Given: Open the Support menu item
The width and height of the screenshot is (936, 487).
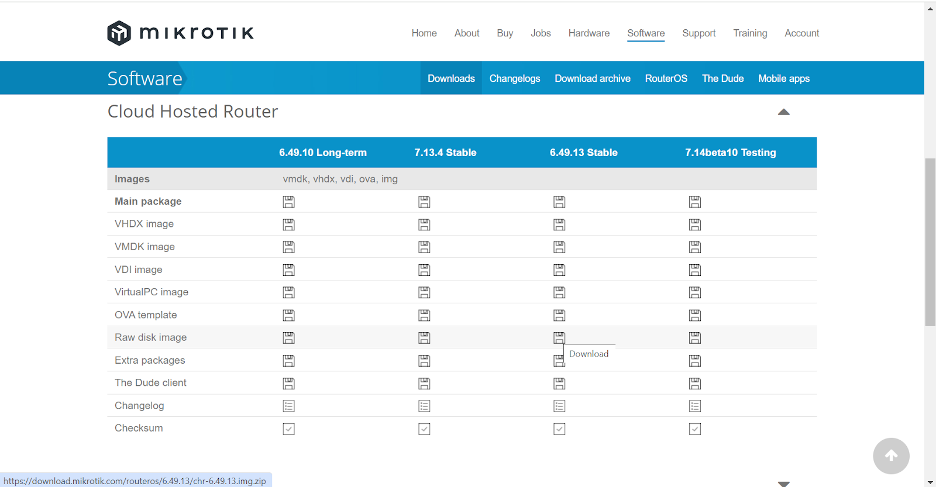Looking at the screenshot, I should (699, 33).
